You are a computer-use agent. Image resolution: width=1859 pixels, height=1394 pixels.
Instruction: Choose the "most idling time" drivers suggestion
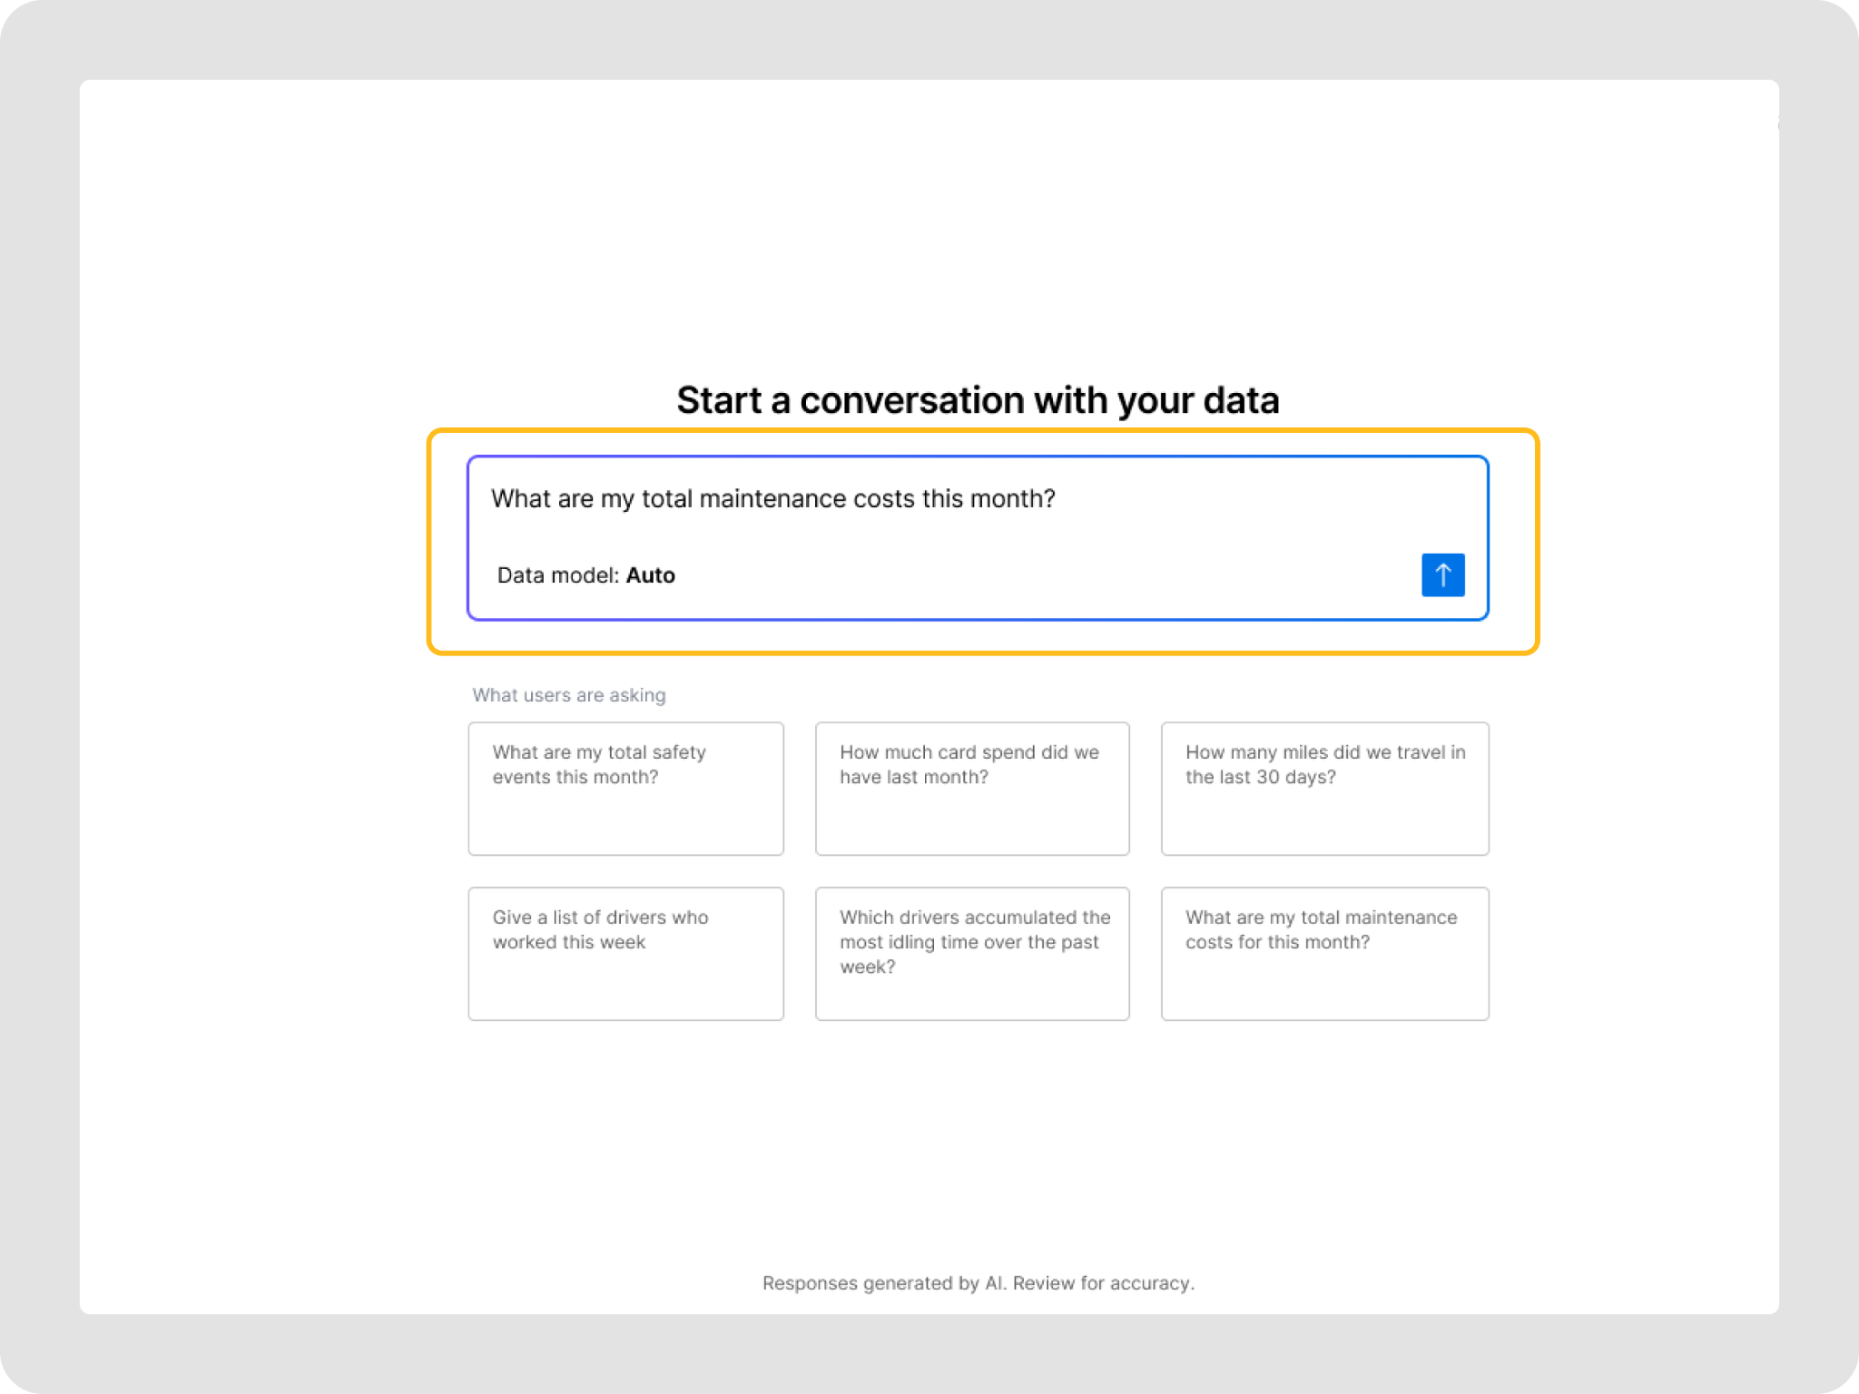[x=971, y=953]
